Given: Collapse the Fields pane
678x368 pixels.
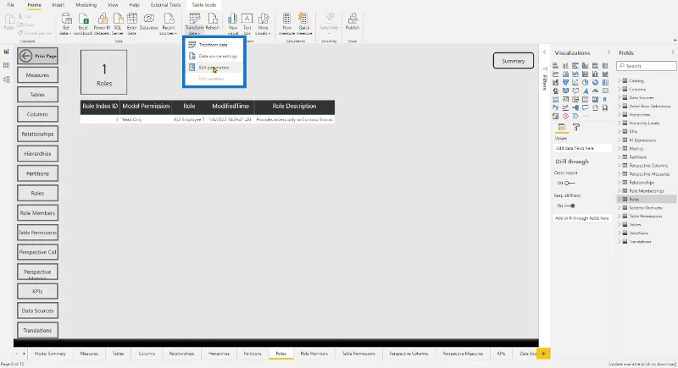Looking at the screenshot, I should coord(672,52).
